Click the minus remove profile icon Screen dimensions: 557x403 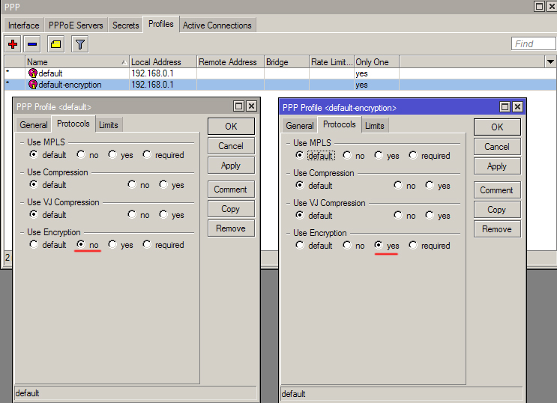(x=32, y=44)
